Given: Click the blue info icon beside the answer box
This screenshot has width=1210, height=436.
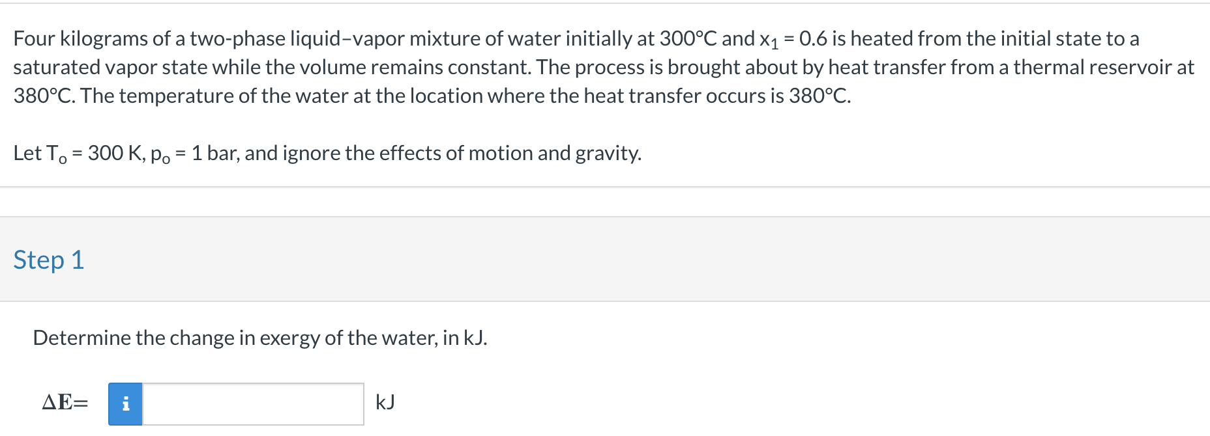Looking at the screenshot, I should 126,403.
